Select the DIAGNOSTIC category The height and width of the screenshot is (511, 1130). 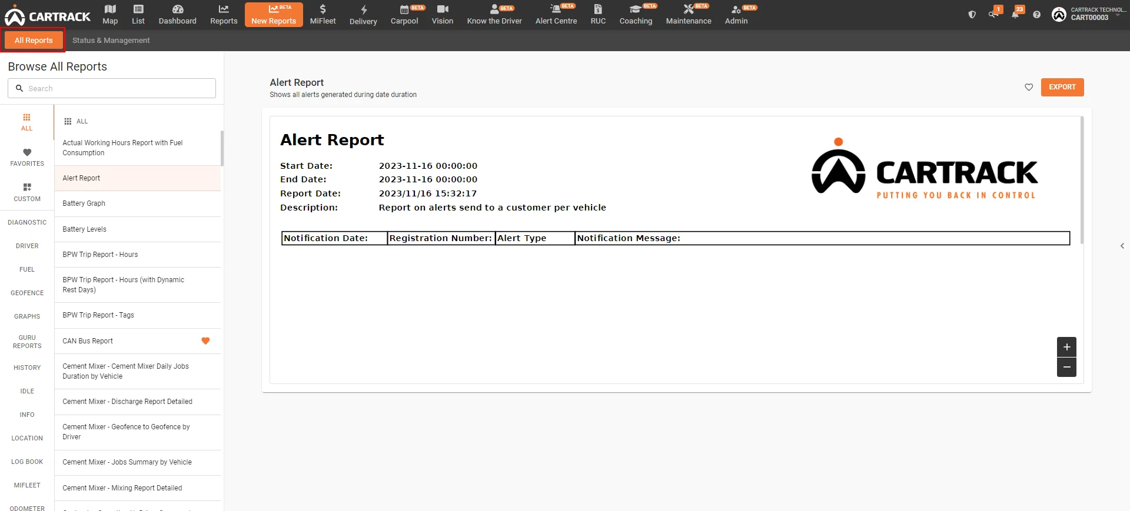[27, 222]
